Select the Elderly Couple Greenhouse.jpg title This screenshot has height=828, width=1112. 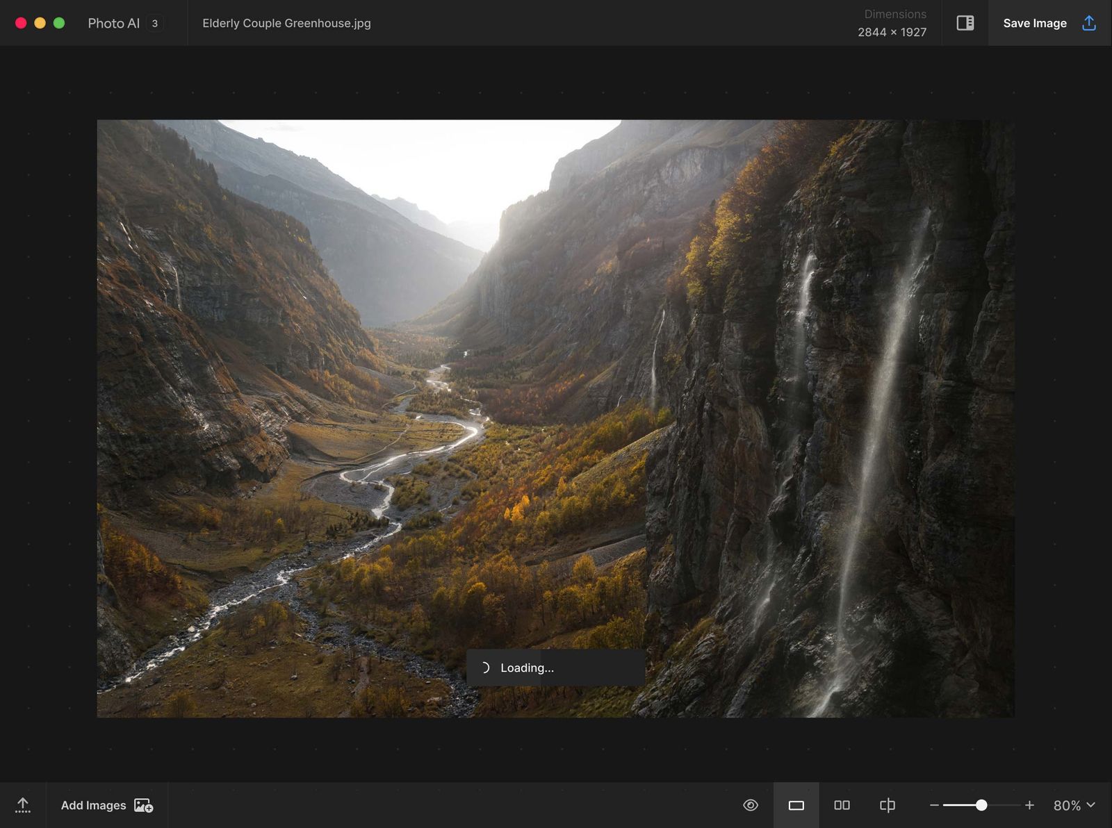pos(286,23)
